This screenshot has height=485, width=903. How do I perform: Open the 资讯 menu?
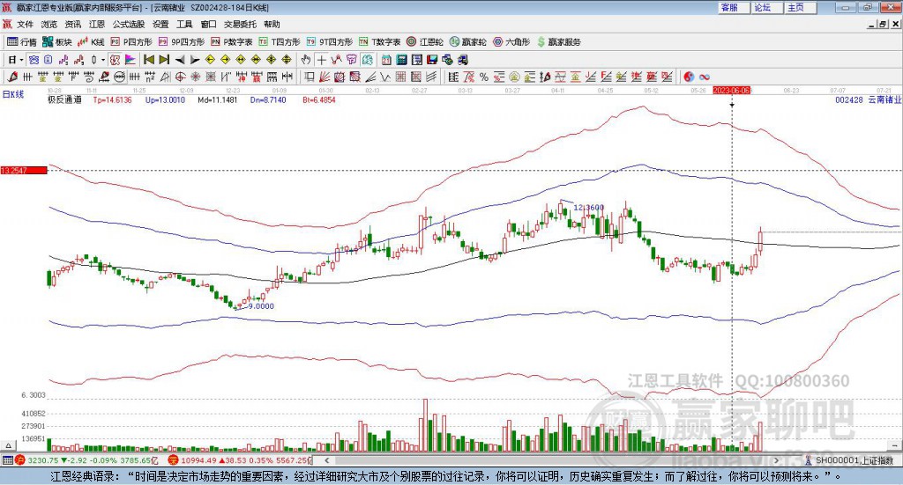pos(73,24)
